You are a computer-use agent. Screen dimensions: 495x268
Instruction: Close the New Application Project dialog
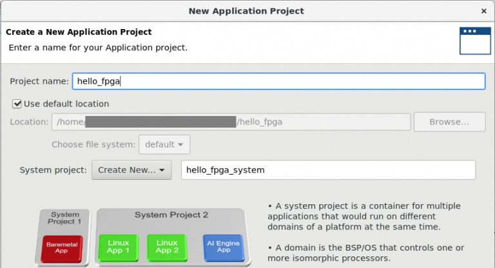pyautogui.click(x=483, y=11)
